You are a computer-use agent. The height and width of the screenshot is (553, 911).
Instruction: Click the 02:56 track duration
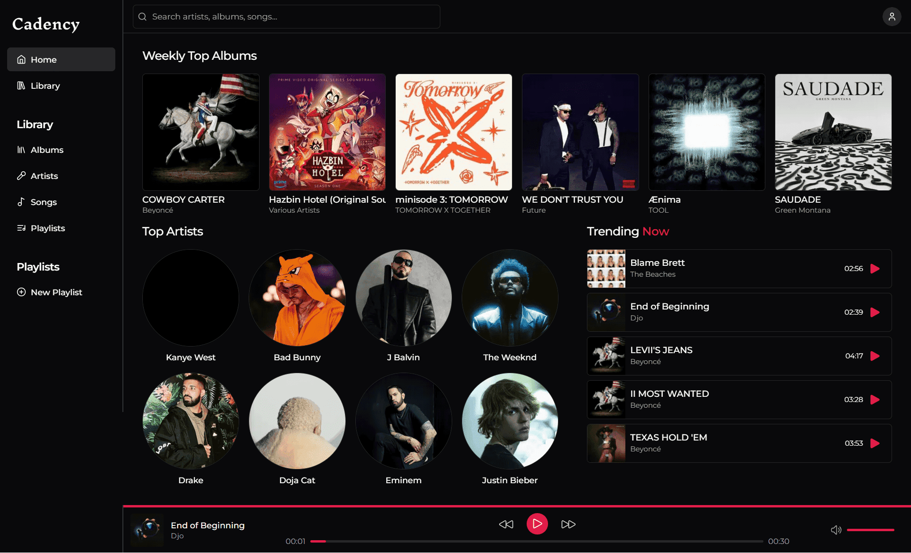coord(853,269)
